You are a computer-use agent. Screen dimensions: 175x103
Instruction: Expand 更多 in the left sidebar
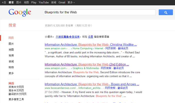click(11, 73)
